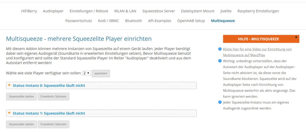The image size is (306, 132).
Task: Open Dateisystem Mount tab
Action: (x=198, y=11)
